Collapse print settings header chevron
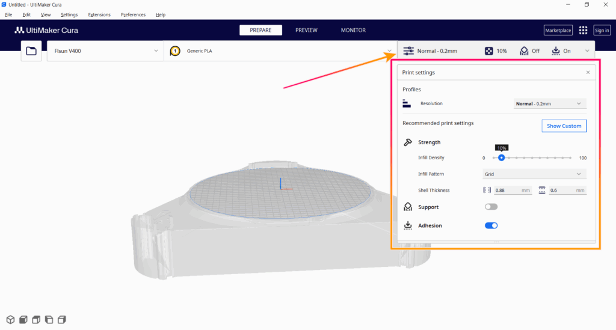Screen dimensions: 616x330 pyautogui.click(x=587, y=51)
